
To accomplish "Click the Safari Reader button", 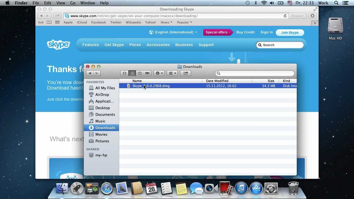I will tap(297, 16).
